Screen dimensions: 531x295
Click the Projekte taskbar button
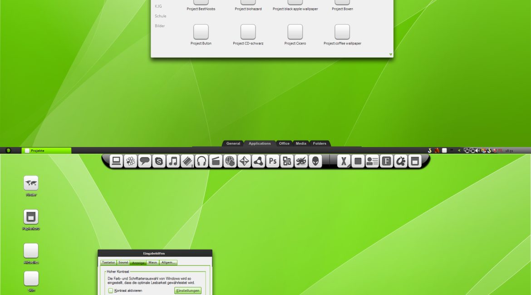[x=46, y=151]
